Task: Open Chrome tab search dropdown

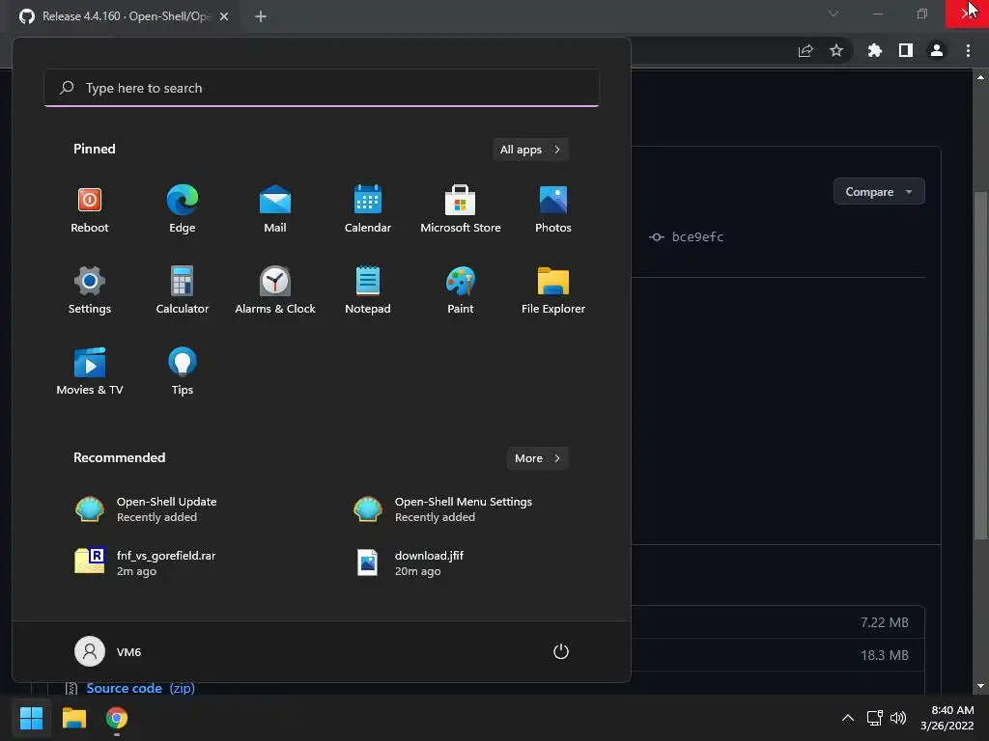Action: click(834, 14)
